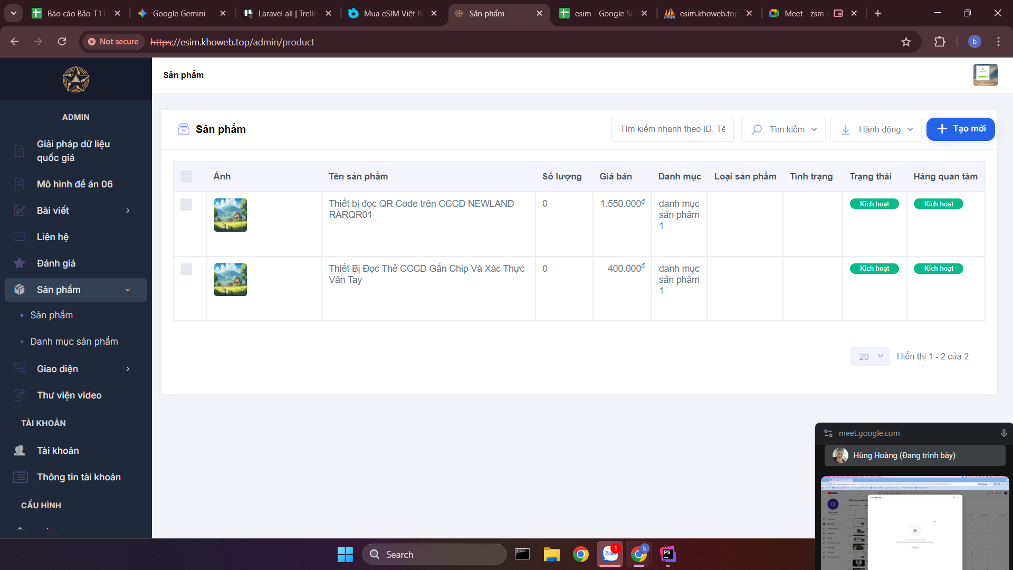The image size is (1013, 570).
Task: Click the quick search input field
Action: pos(672,129)
